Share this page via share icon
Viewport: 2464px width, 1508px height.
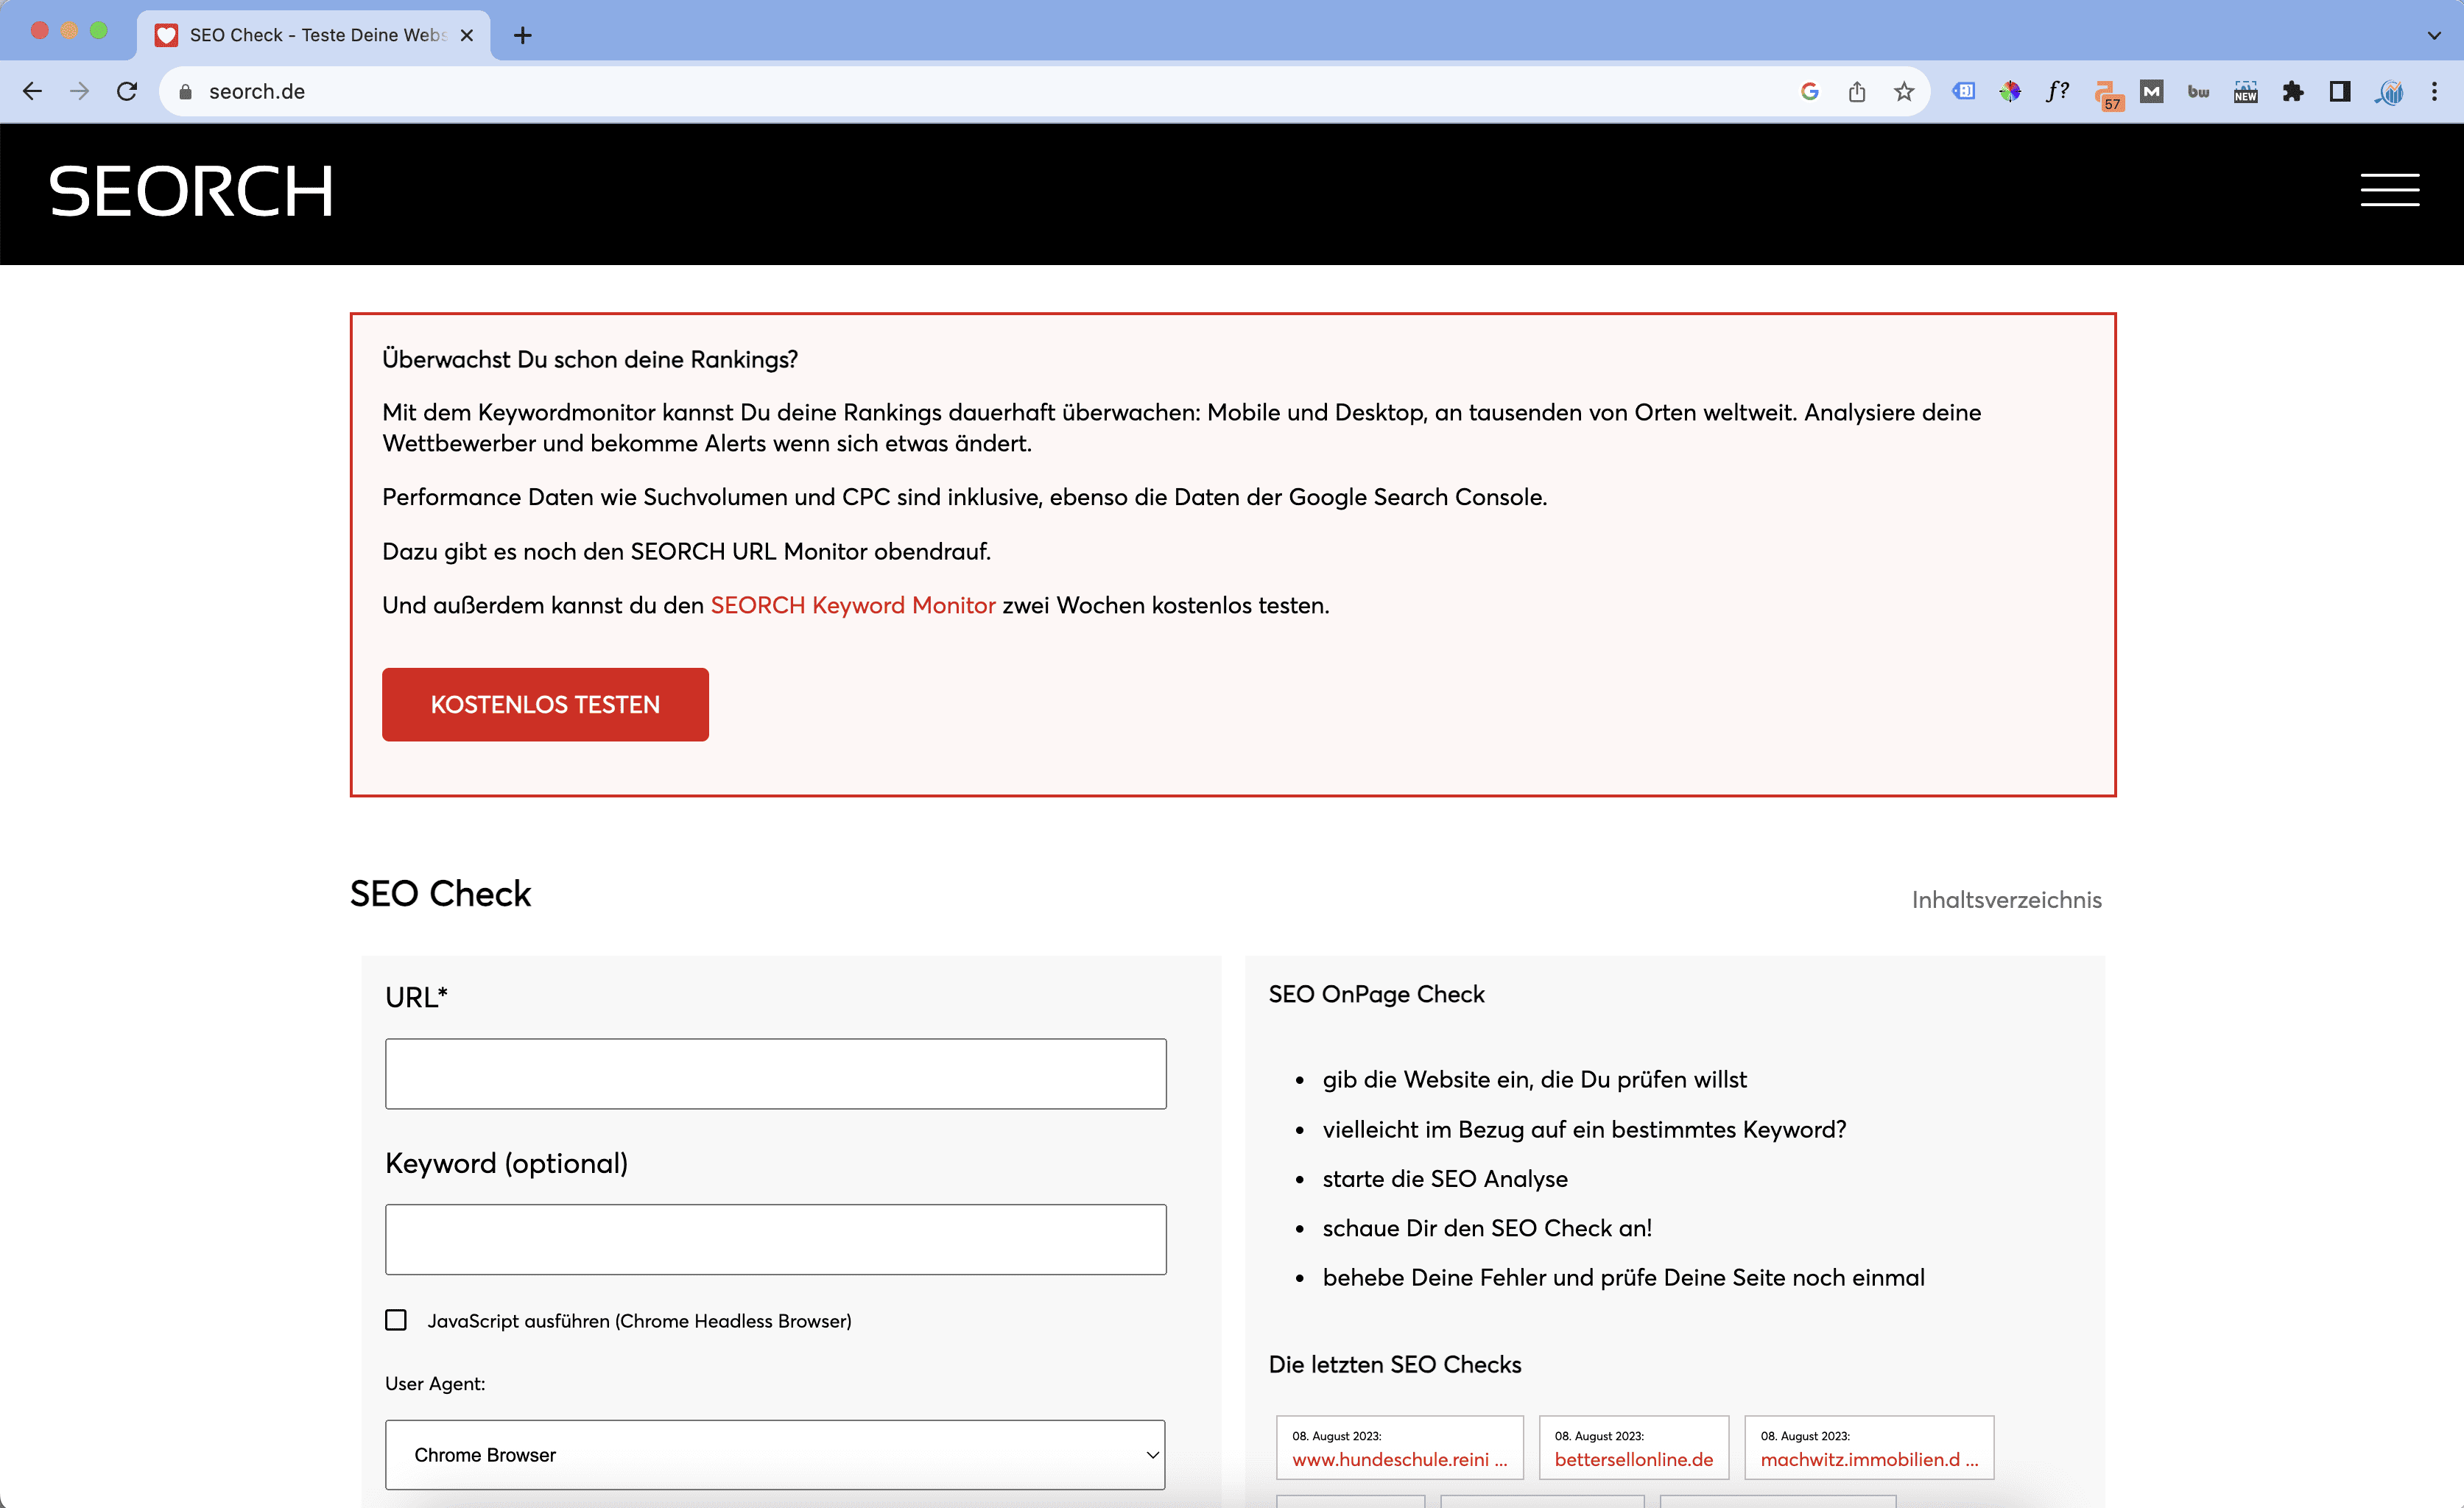[1857, 92]
